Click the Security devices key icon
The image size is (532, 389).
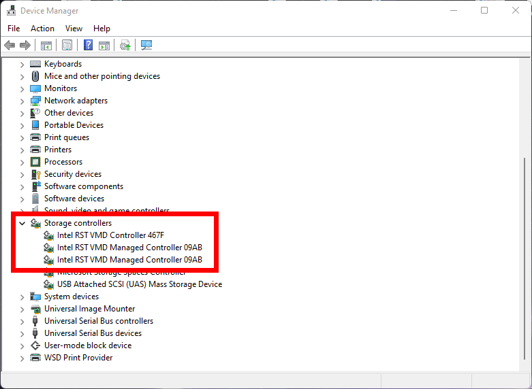[x=35, y=174]
